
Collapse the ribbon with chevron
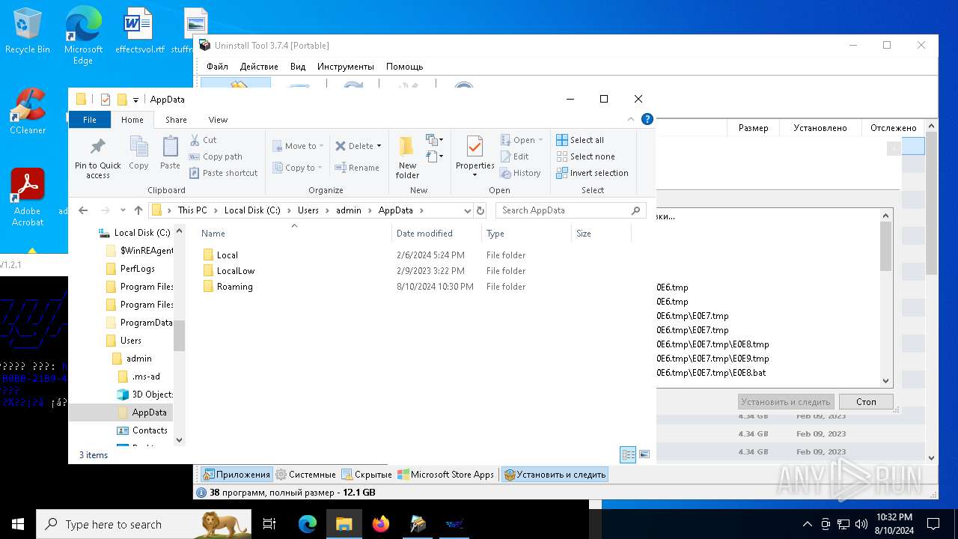(631, 119)
